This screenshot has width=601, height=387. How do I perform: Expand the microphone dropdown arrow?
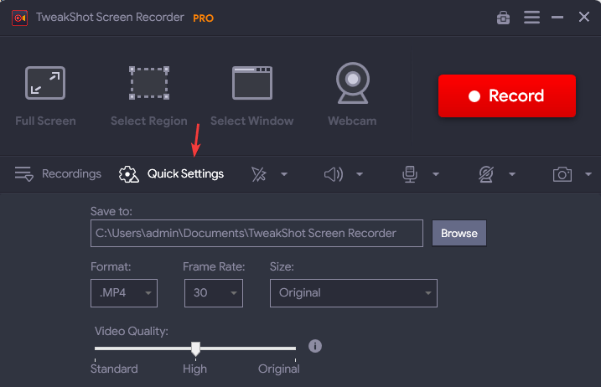tap(436, 174)
